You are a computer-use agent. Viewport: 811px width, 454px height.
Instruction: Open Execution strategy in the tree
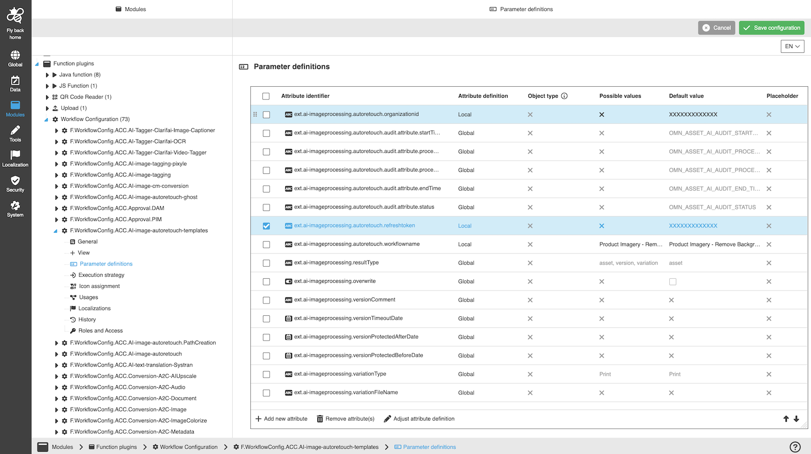tap(101, 275)
